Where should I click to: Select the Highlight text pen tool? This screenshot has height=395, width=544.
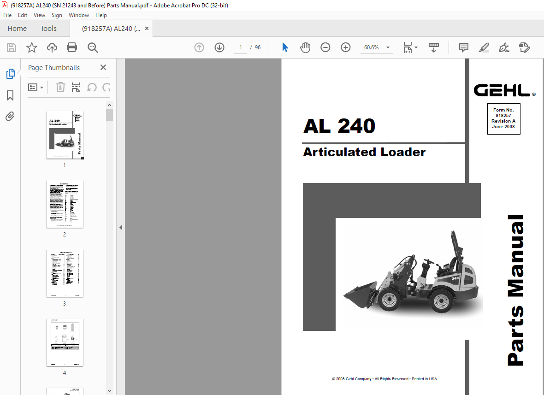click(x=484, y=47)
